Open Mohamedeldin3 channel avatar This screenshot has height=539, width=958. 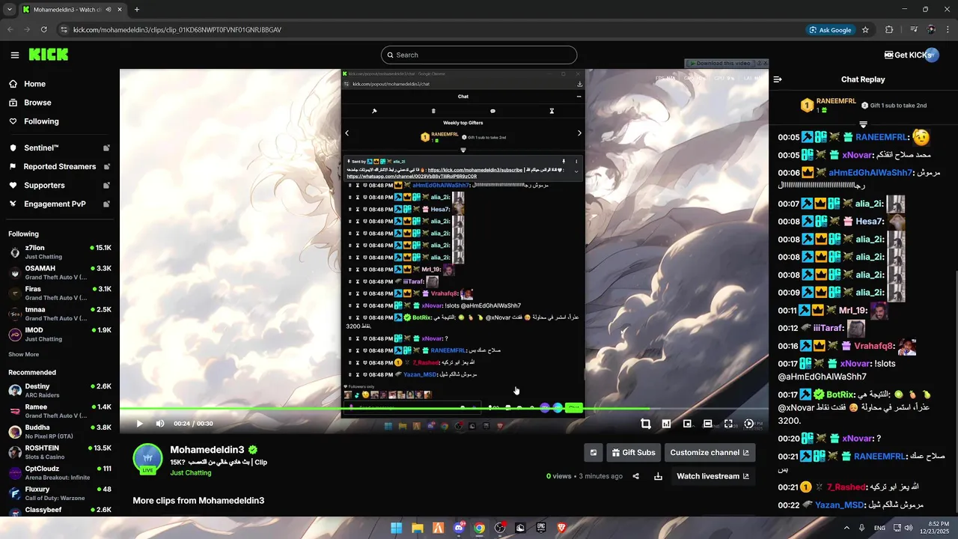click(x=147, y=458)
